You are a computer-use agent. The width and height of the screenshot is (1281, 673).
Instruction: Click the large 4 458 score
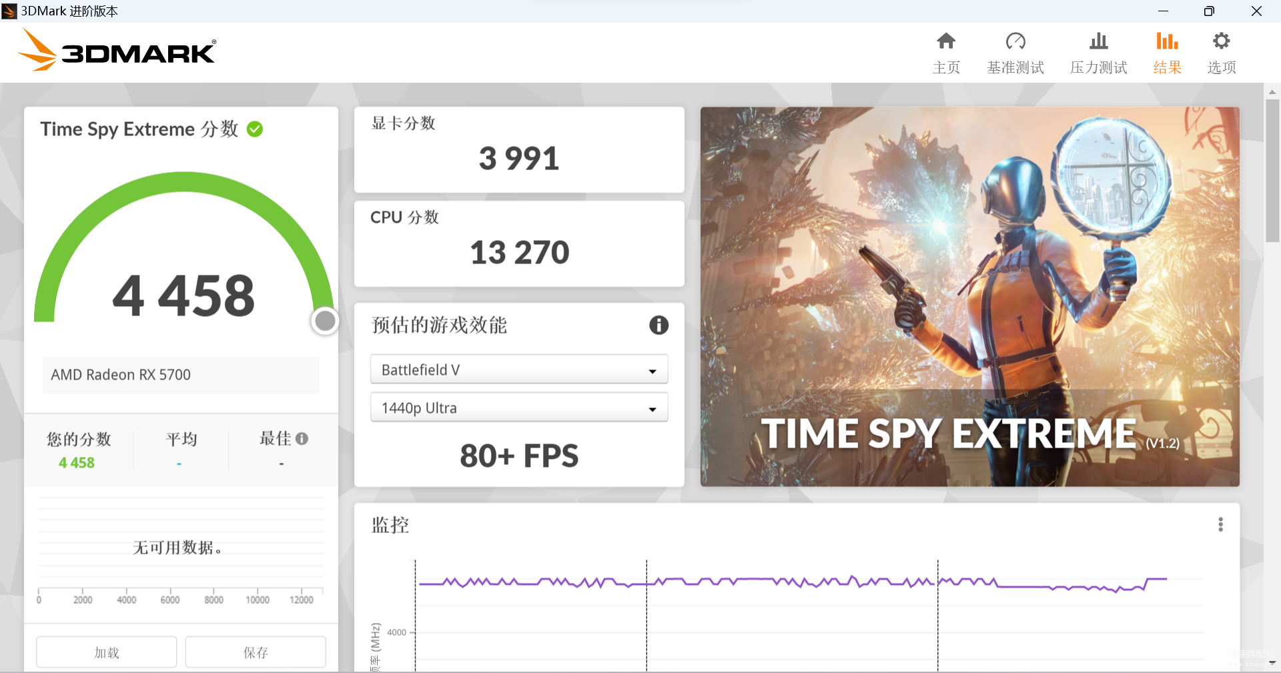pyautogui.click(x=183, y=295)
